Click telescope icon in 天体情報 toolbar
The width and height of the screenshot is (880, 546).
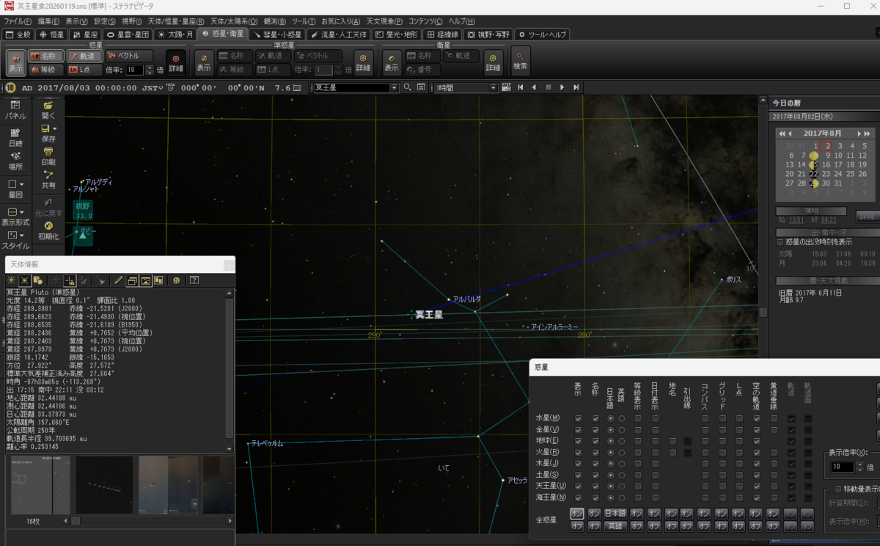click(x=101, y=280)
